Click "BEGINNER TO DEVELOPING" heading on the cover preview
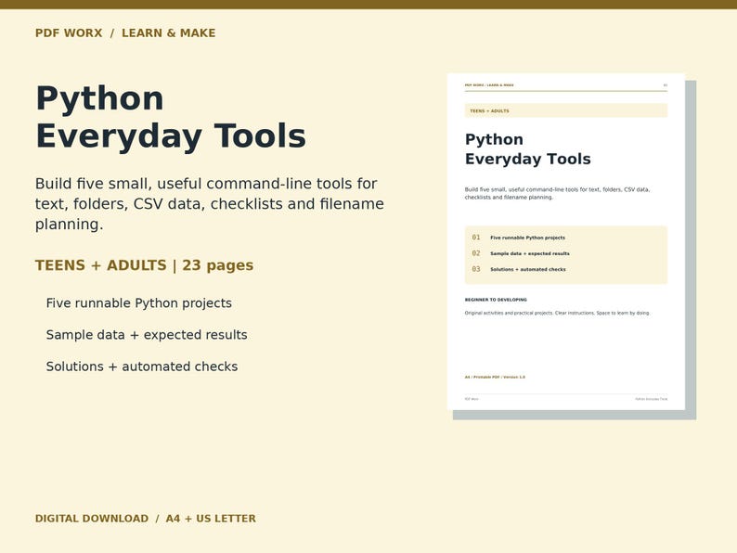Image resolution: width=737 pixels, height=553 pixels. pos(496,300)
